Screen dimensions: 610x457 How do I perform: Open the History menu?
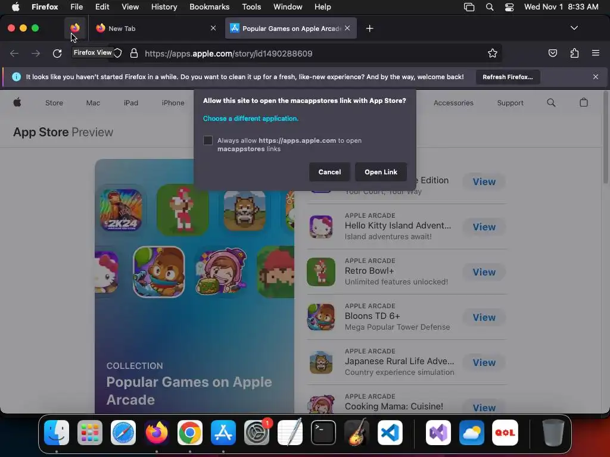164,7
